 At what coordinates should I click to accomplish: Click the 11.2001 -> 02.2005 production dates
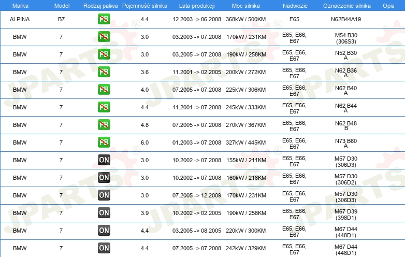pyautogui.click(x=197, y=72)
